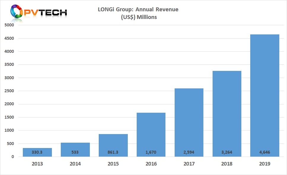Click the data label '330.3'
287x175 pixels.
click(37, 152)
